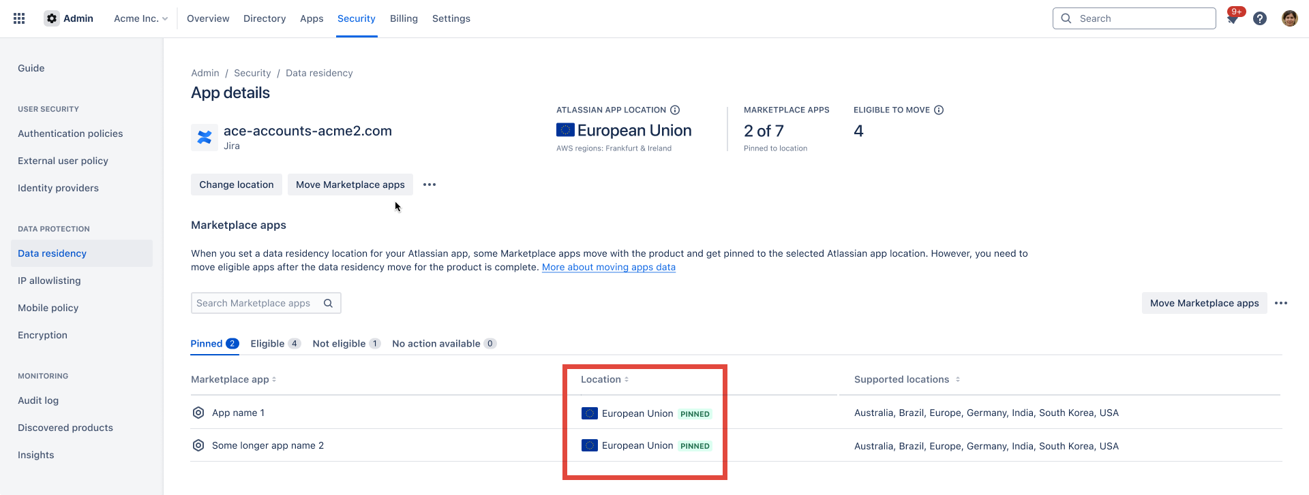This screenshot has width=1309, height=495.
Task: Click info icon next to Atlassian App Location
Action: tap(675, 110)
